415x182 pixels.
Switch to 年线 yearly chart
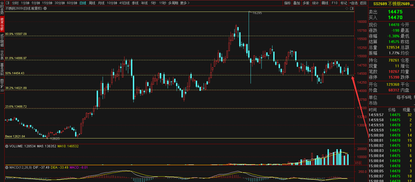(x=144, y=3)
